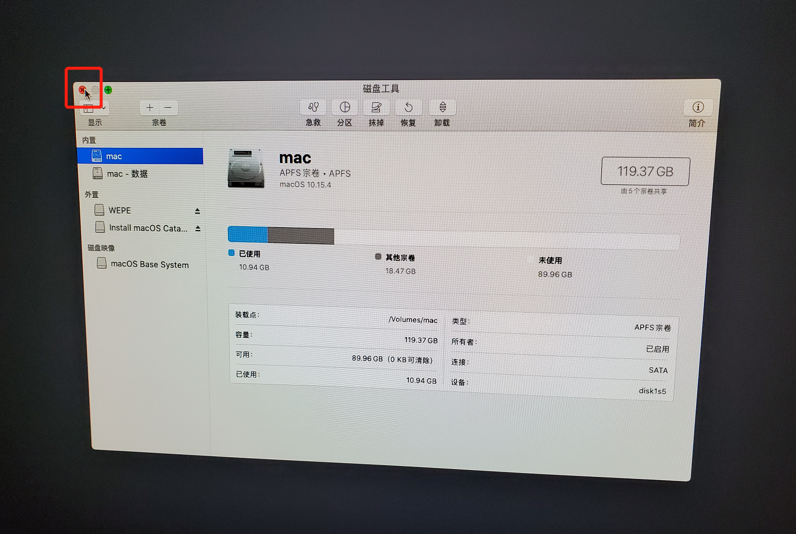The image size is (796, 534).
Task: Select the 'mac - 数据' volume
Action: coord(141,174)
